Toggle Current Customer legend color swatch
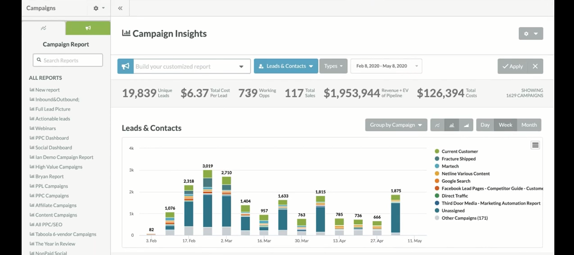The height and width of the screenshot is (255, 574). pyautogui.click(x=437, y=151)
